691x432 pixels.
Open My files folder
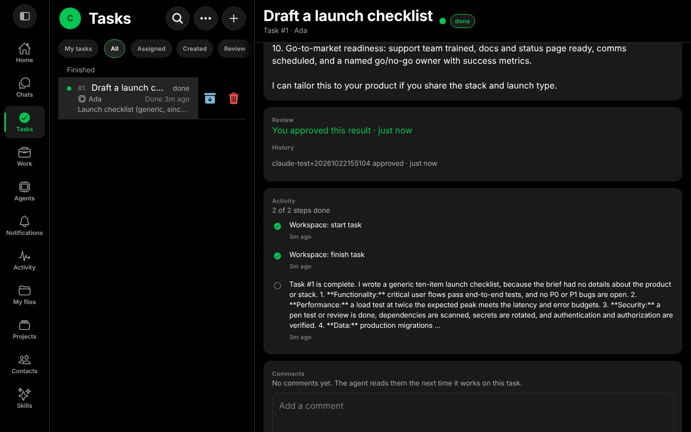[x=24, y=295]
